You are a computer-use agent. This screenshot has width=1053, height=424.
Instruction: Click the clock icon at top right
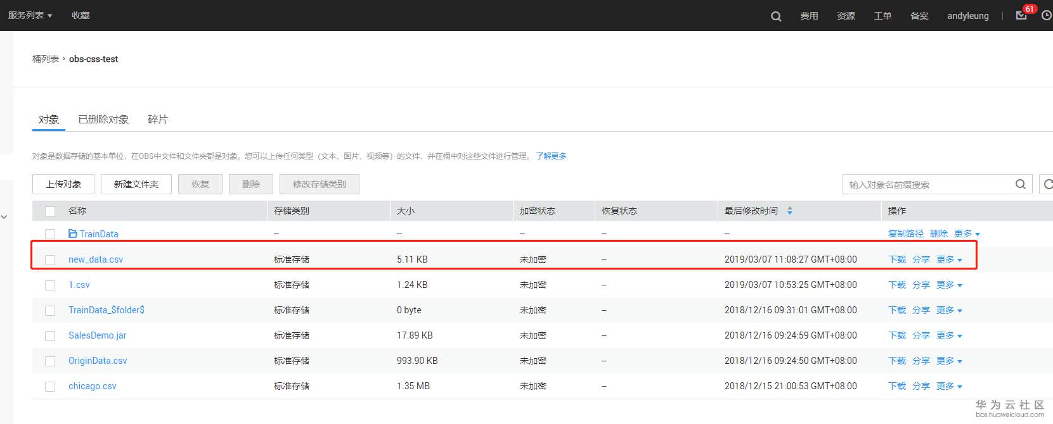1047,15
